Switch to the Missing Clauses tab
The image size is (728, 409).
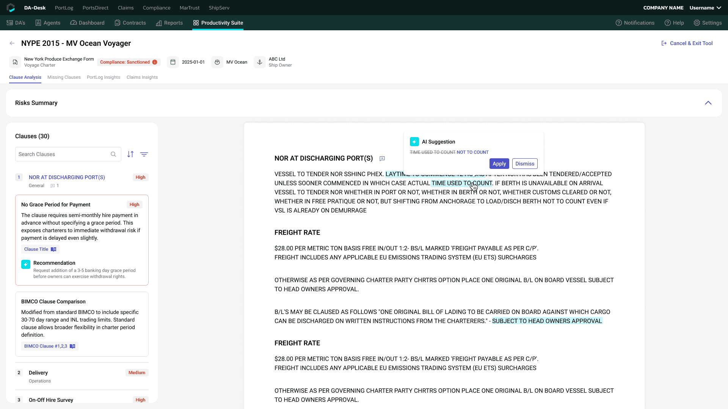[x=64, y=77]
